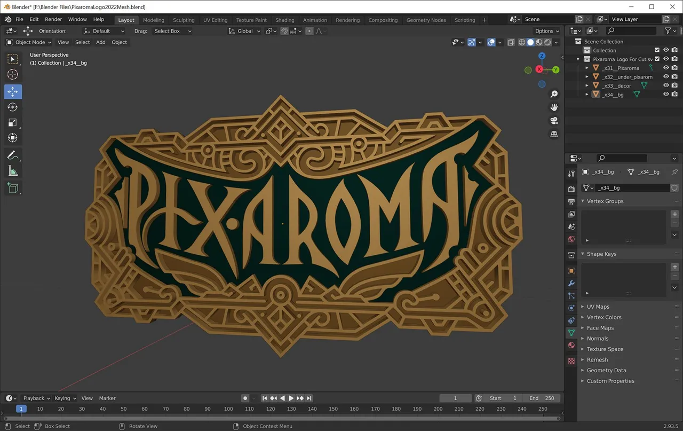Add a new shape key with plus
This screenshot has height=431, width=683.
point(674,267)
